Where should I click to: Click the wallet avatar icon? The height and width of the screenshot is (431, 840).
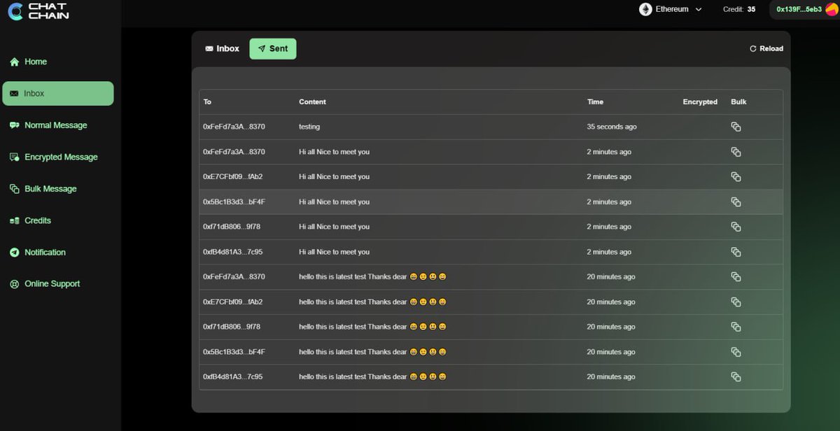click(x=832, y=9)
